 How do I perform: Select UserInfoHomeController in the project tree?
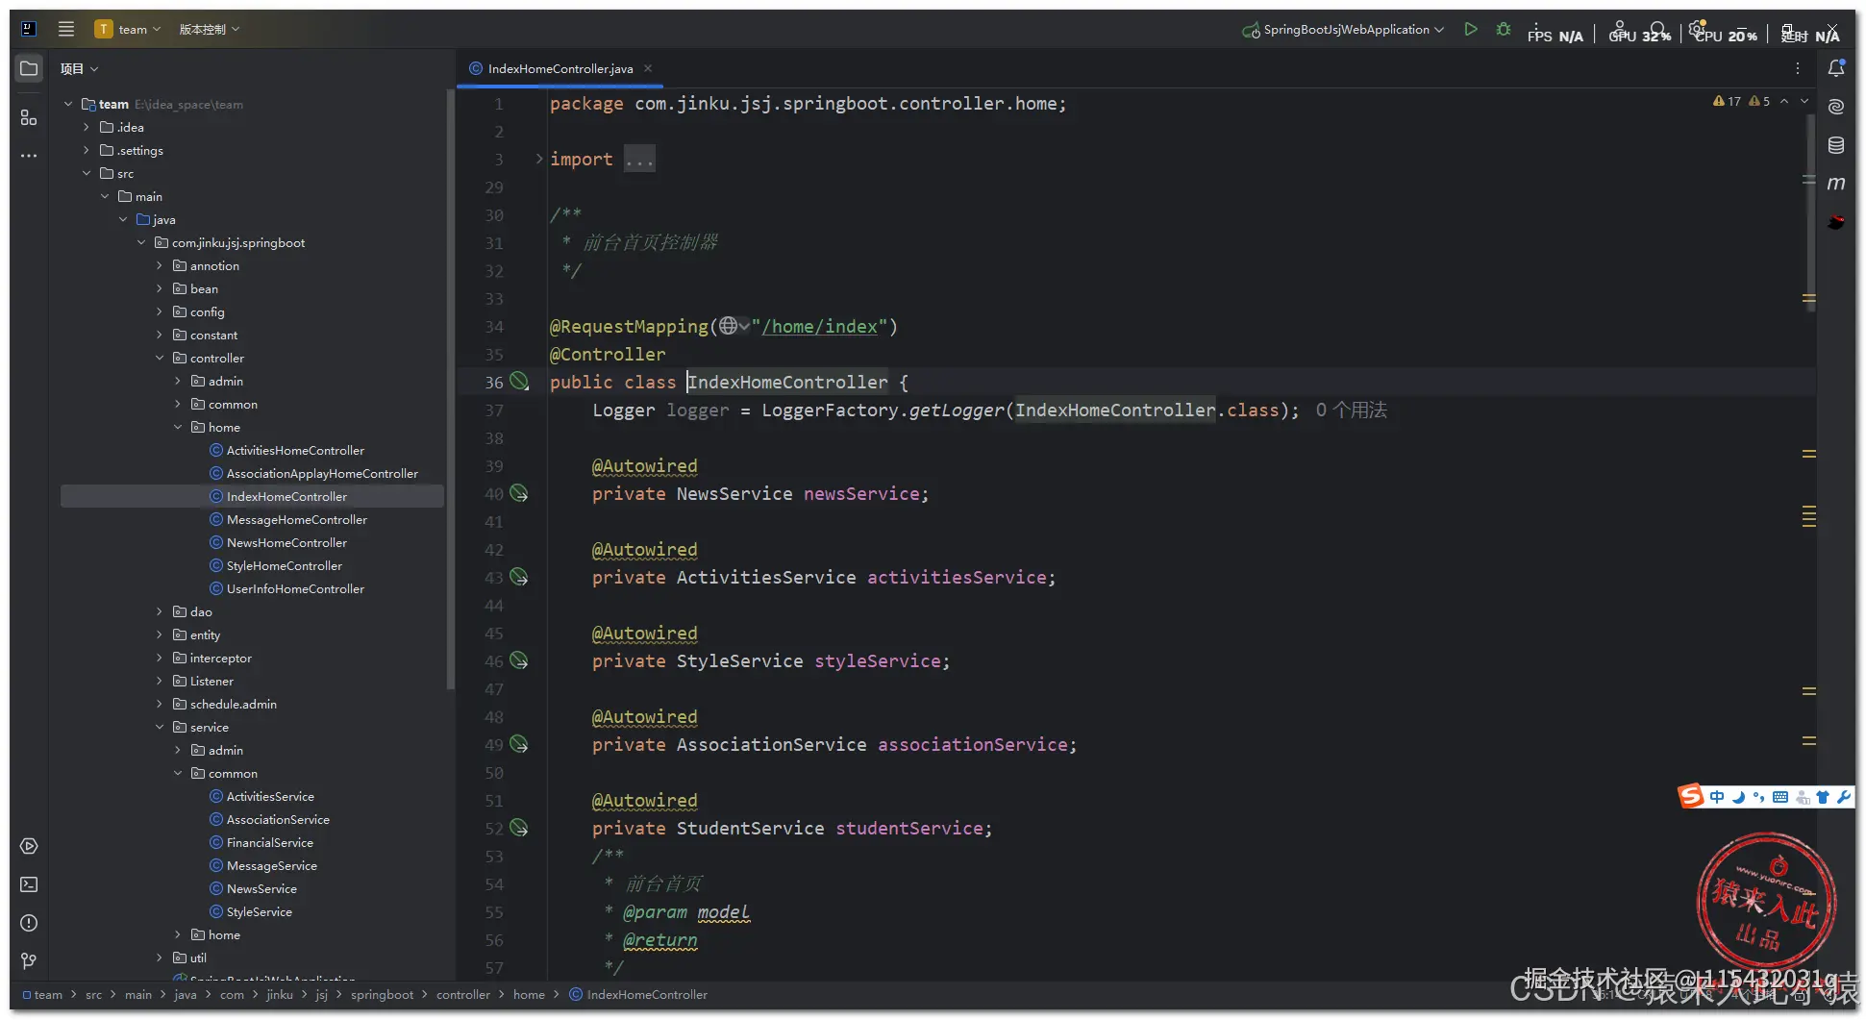pyautogui.click(x=295, y=588)
